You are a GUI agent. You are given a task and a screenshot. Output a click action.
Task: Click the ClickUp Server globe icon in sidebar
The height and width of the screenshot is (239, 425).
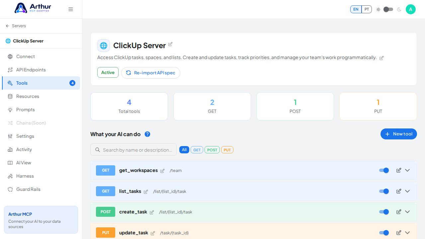[x=8, y=41]
